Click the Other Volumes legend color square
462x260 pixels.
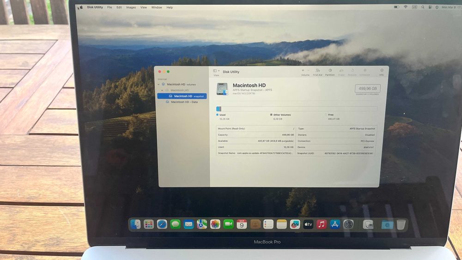pos(271,115)
